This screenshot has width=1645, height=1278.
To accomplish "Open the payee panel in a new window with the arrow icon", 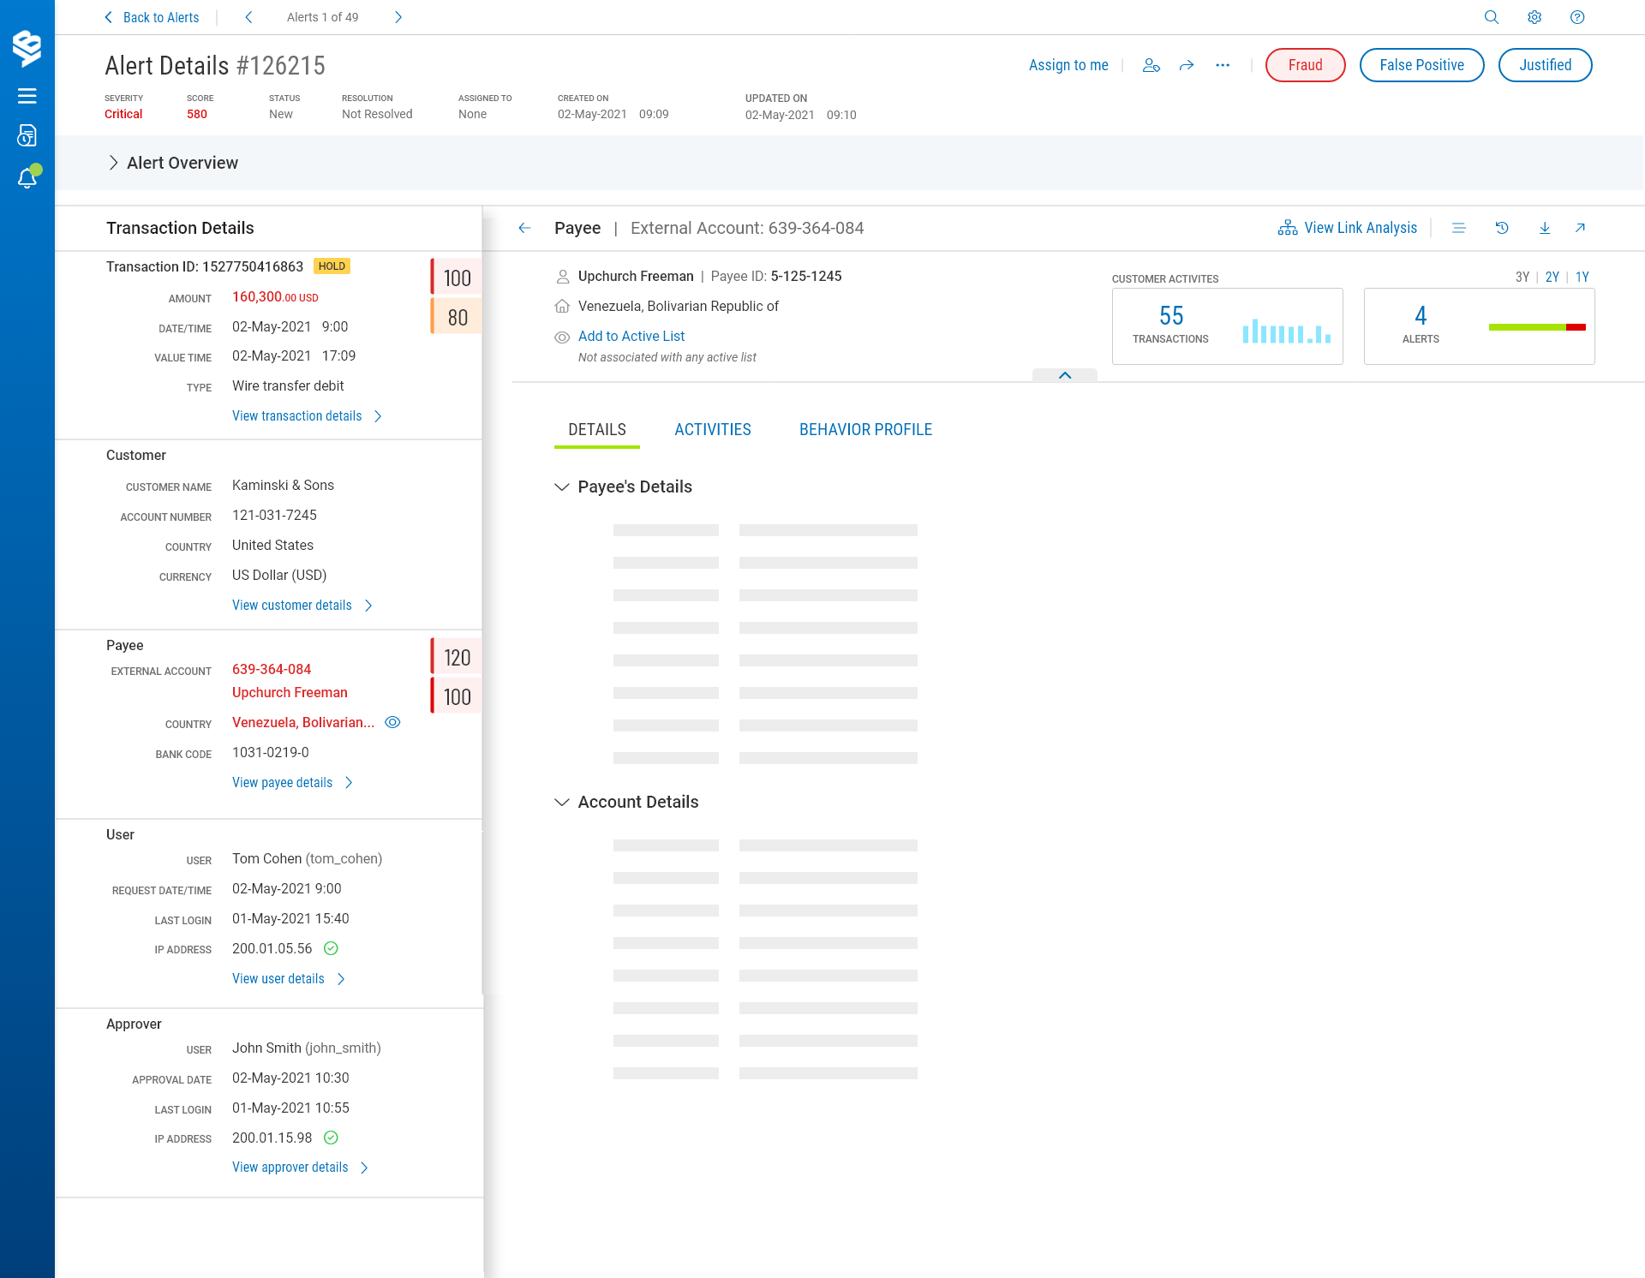I will point(1581,228).
